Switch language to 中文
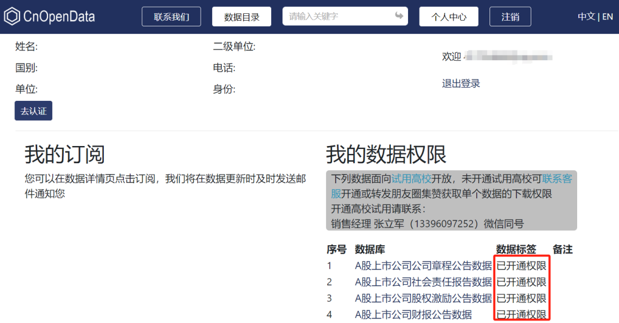 click(586, 17)
